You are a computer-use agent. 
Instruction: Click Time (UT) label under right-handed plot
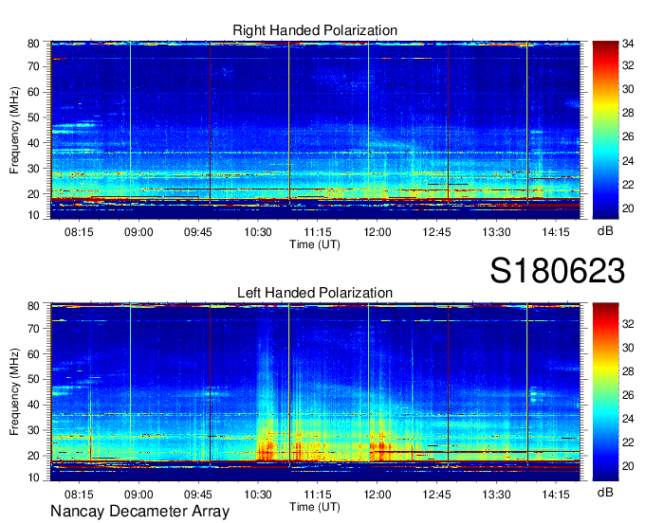315,244
